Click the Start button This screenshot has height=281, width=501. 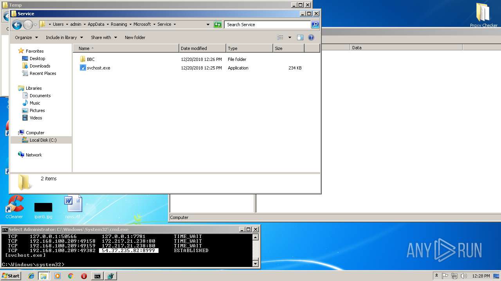[11, 276]
